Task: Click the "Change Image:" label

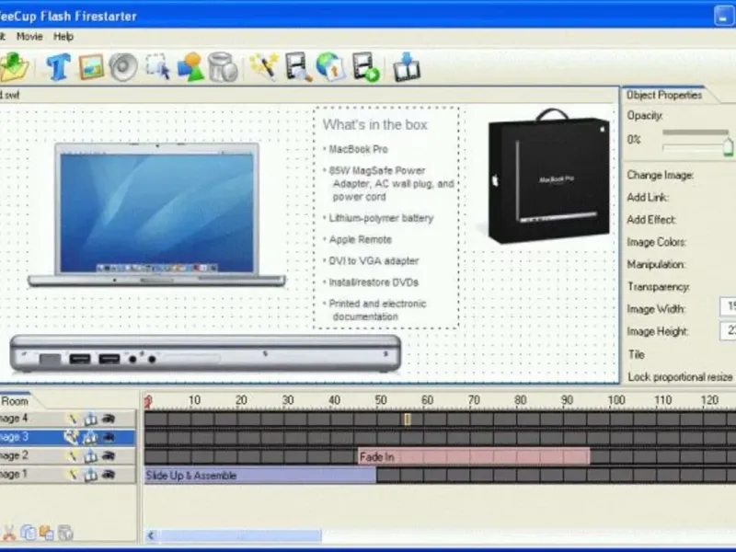Action: click(x=660, y=176)
